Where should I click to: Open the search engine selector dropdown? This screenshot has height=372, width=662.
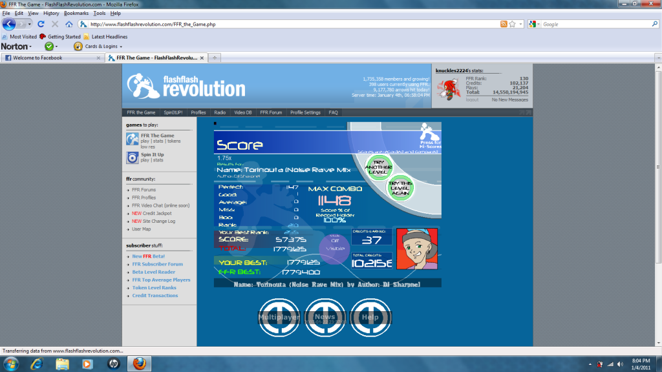(x=535, y=24)
